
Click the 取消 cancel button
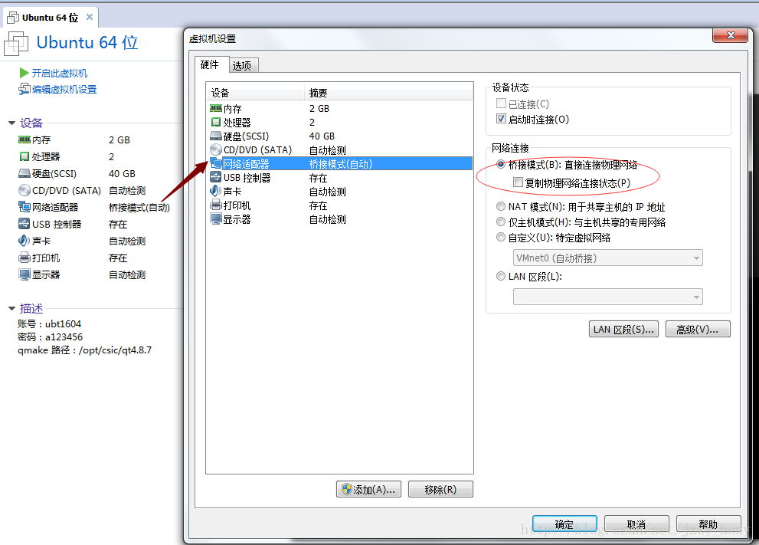pyautogui.click(x=636, y=524)
